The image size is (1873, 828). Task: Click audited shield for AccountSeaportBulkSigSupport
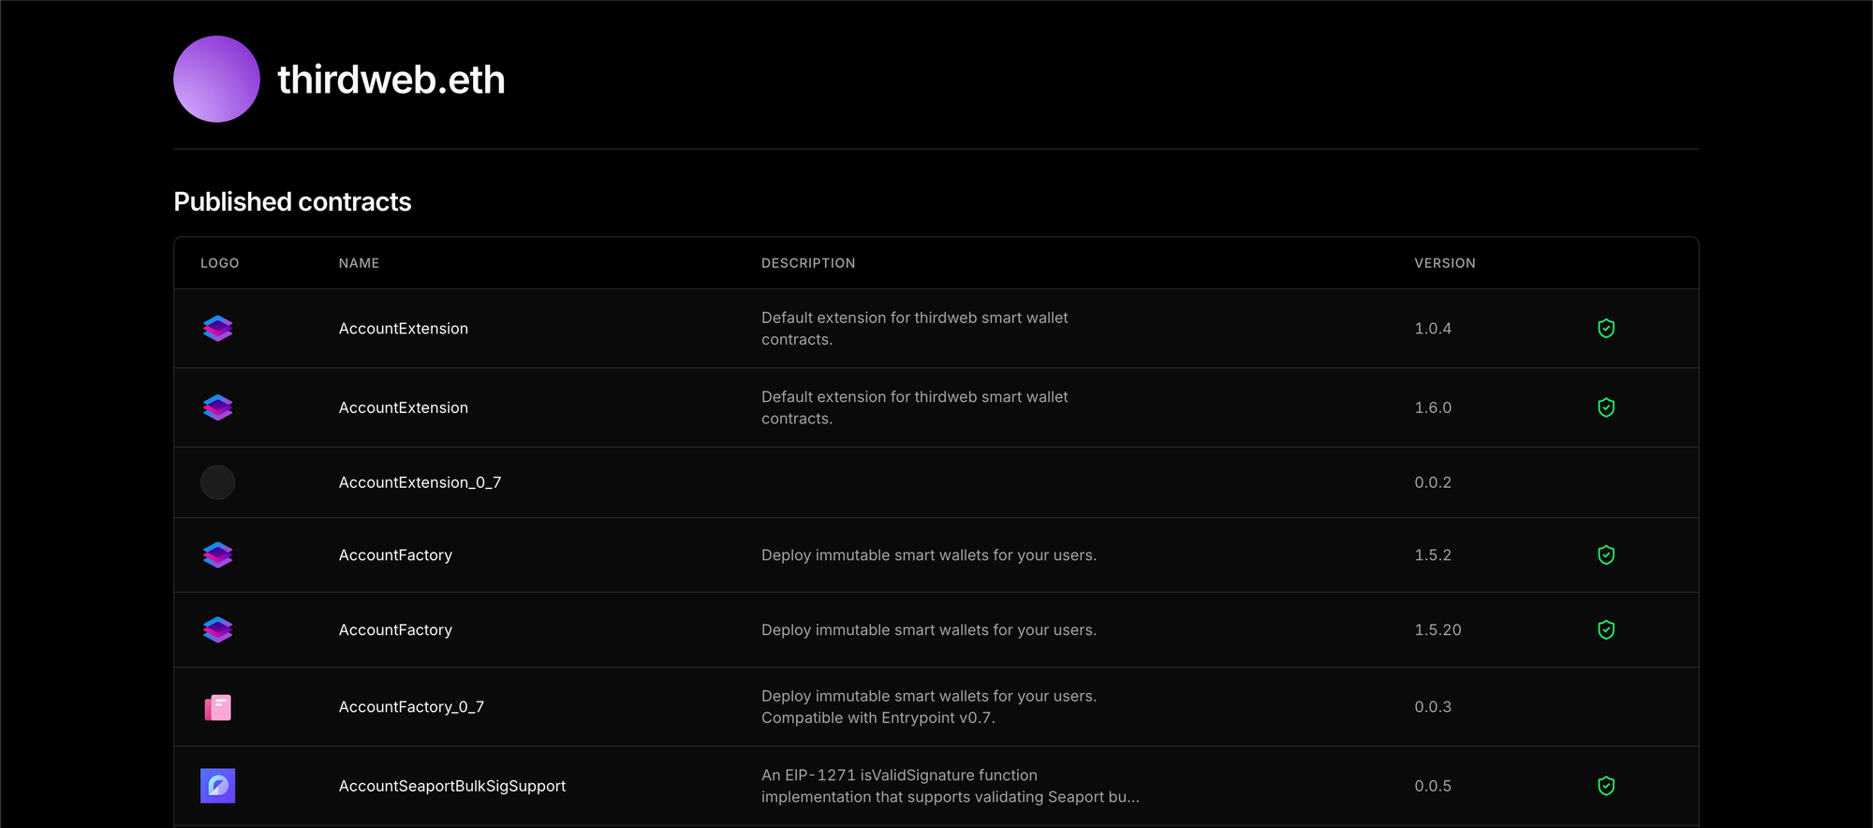point(1606,786)
